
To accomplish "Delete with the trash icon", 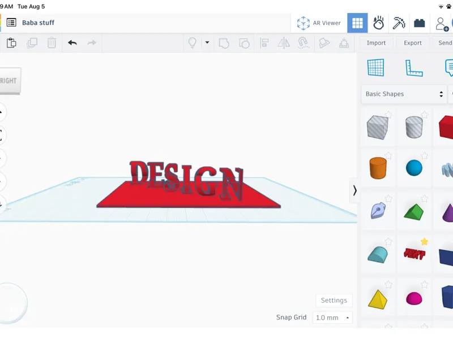I will click(x=52, y=43).
